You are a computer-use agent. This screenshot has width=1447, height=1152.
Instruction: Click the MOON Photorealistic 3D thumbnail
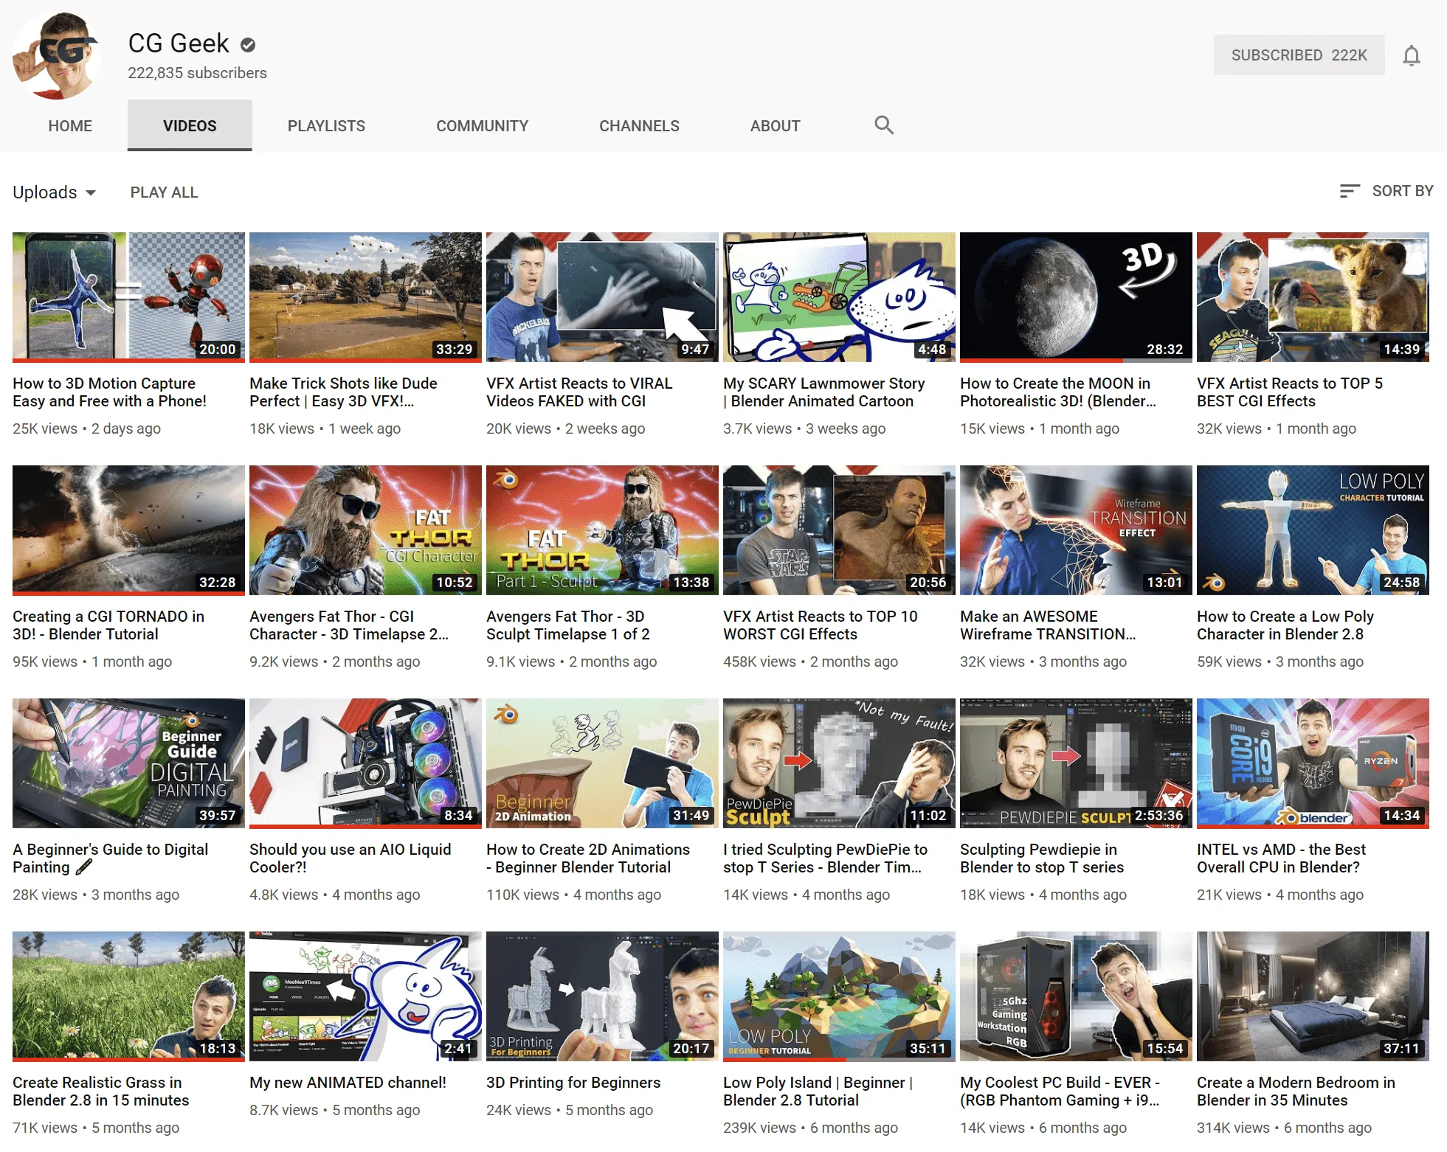1075,296
